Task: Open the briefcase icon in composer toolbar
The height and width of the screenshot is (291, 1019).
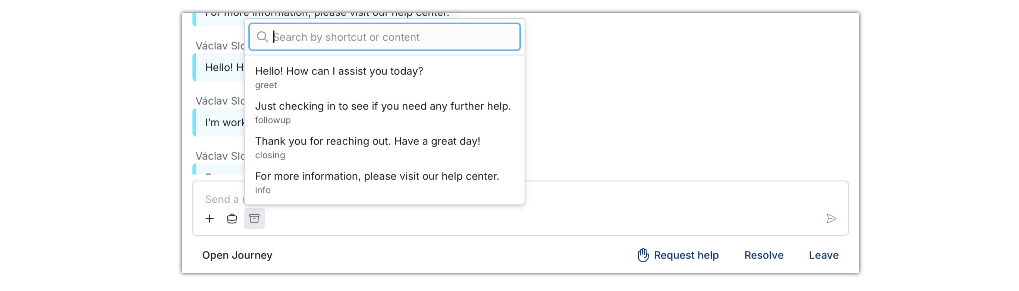Action: (x=232, y=219)
